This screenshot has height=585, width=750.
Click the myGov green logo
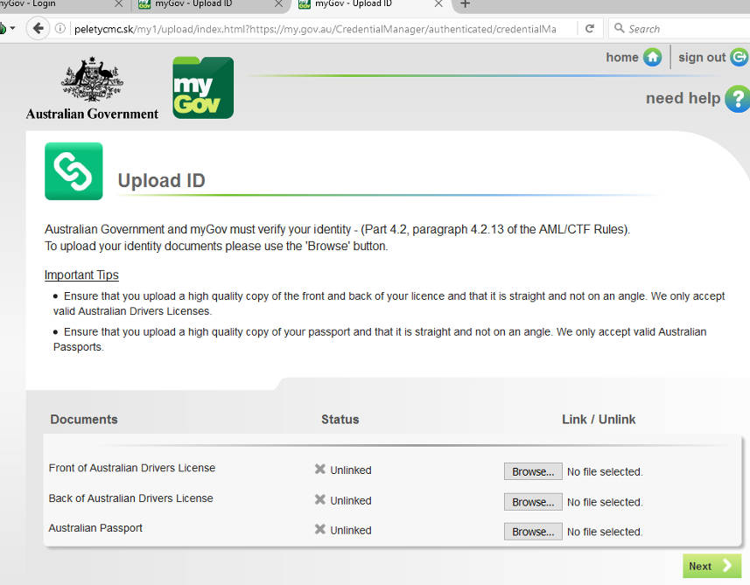[x=203, y=88]
